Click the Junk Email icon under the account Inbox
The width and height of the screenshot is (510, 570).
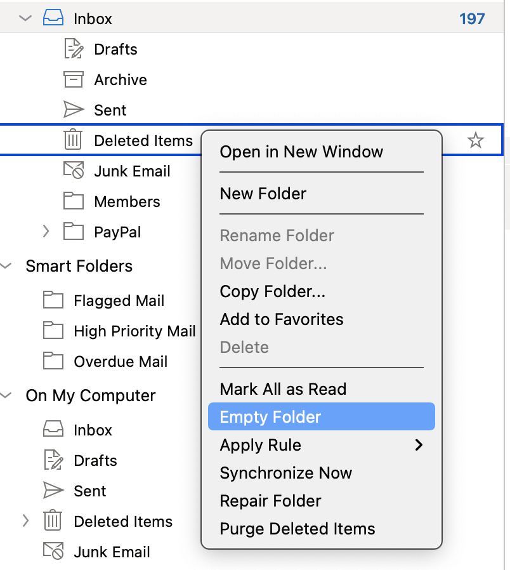pos(74,170)
